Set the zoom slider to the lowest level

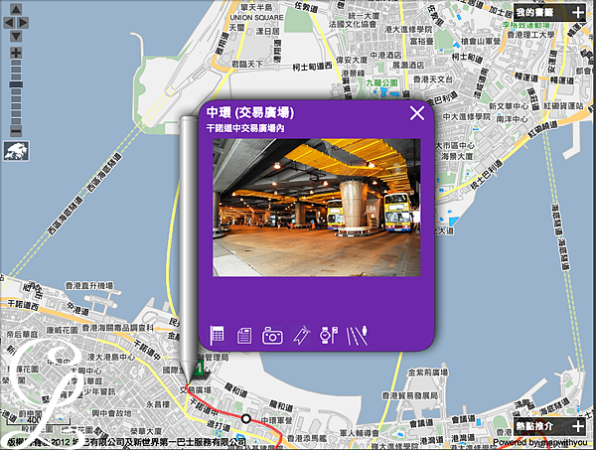click(x=16, y=121)
